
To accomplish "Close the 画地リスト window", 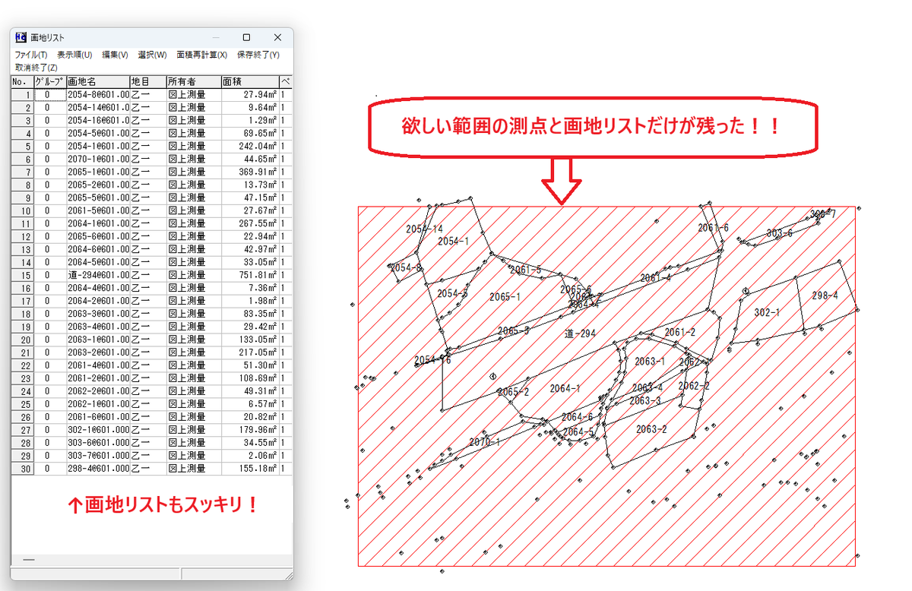I will [x=277, y=37].
